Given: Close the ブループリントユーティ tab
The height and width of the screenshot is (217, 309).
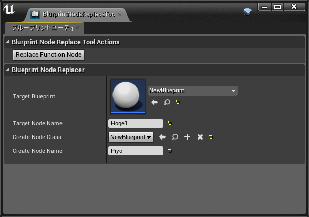Looking at the screenshot, I should 77,28.
